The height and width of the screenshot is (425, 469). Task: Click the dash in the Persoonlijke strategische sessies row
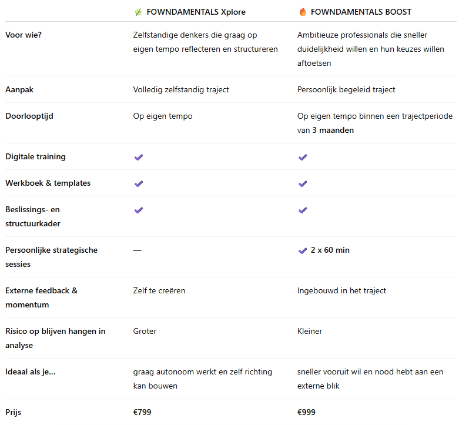pyautogui.click(x=138, y=250)
